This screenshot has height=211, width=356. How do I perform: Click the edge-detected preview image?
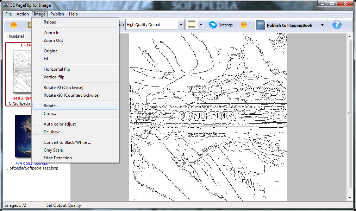208,117
